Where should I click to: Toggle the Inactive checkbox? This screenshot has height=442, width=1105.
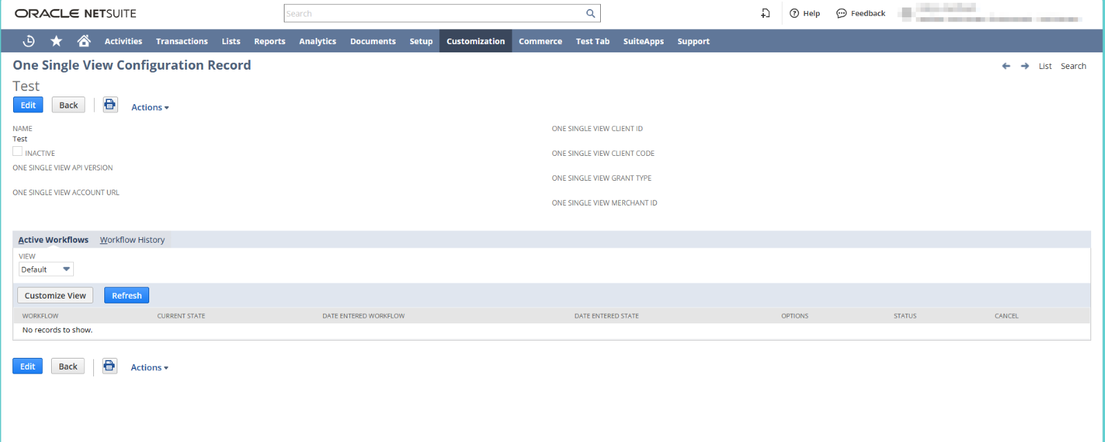(17, 152)
